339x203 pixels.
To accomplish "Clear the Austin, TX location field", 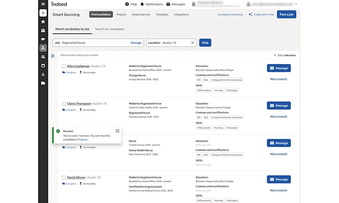I will point(192,42).
